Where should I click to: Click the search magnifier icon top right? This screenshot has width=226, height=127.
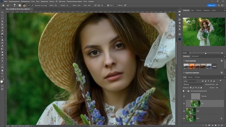click(x=219, y=5)
